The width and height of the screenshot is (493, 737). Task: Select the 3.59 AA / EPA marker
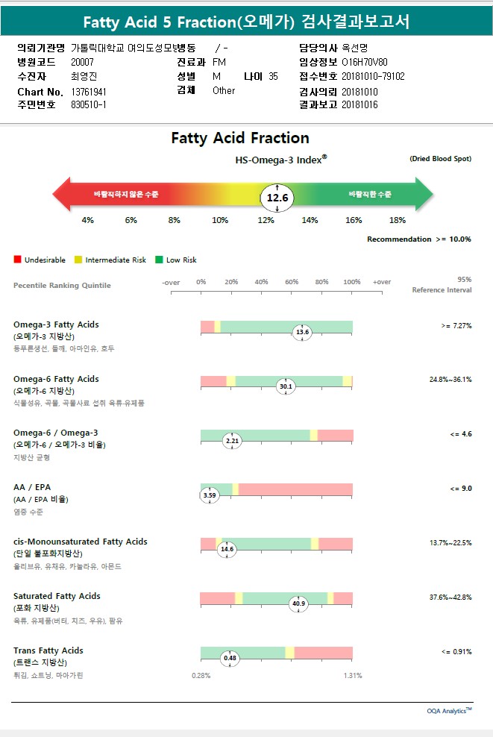click(210, 495)
